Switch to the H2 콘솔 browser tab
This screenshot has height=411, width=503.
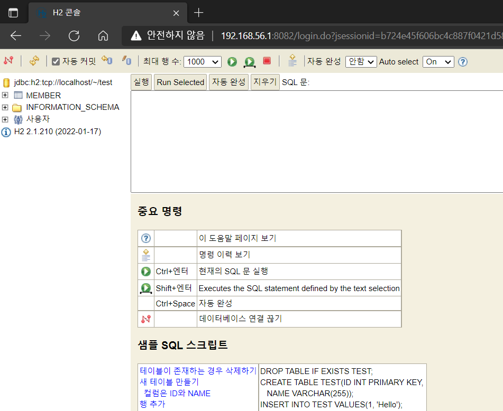[x=108, y=13]
